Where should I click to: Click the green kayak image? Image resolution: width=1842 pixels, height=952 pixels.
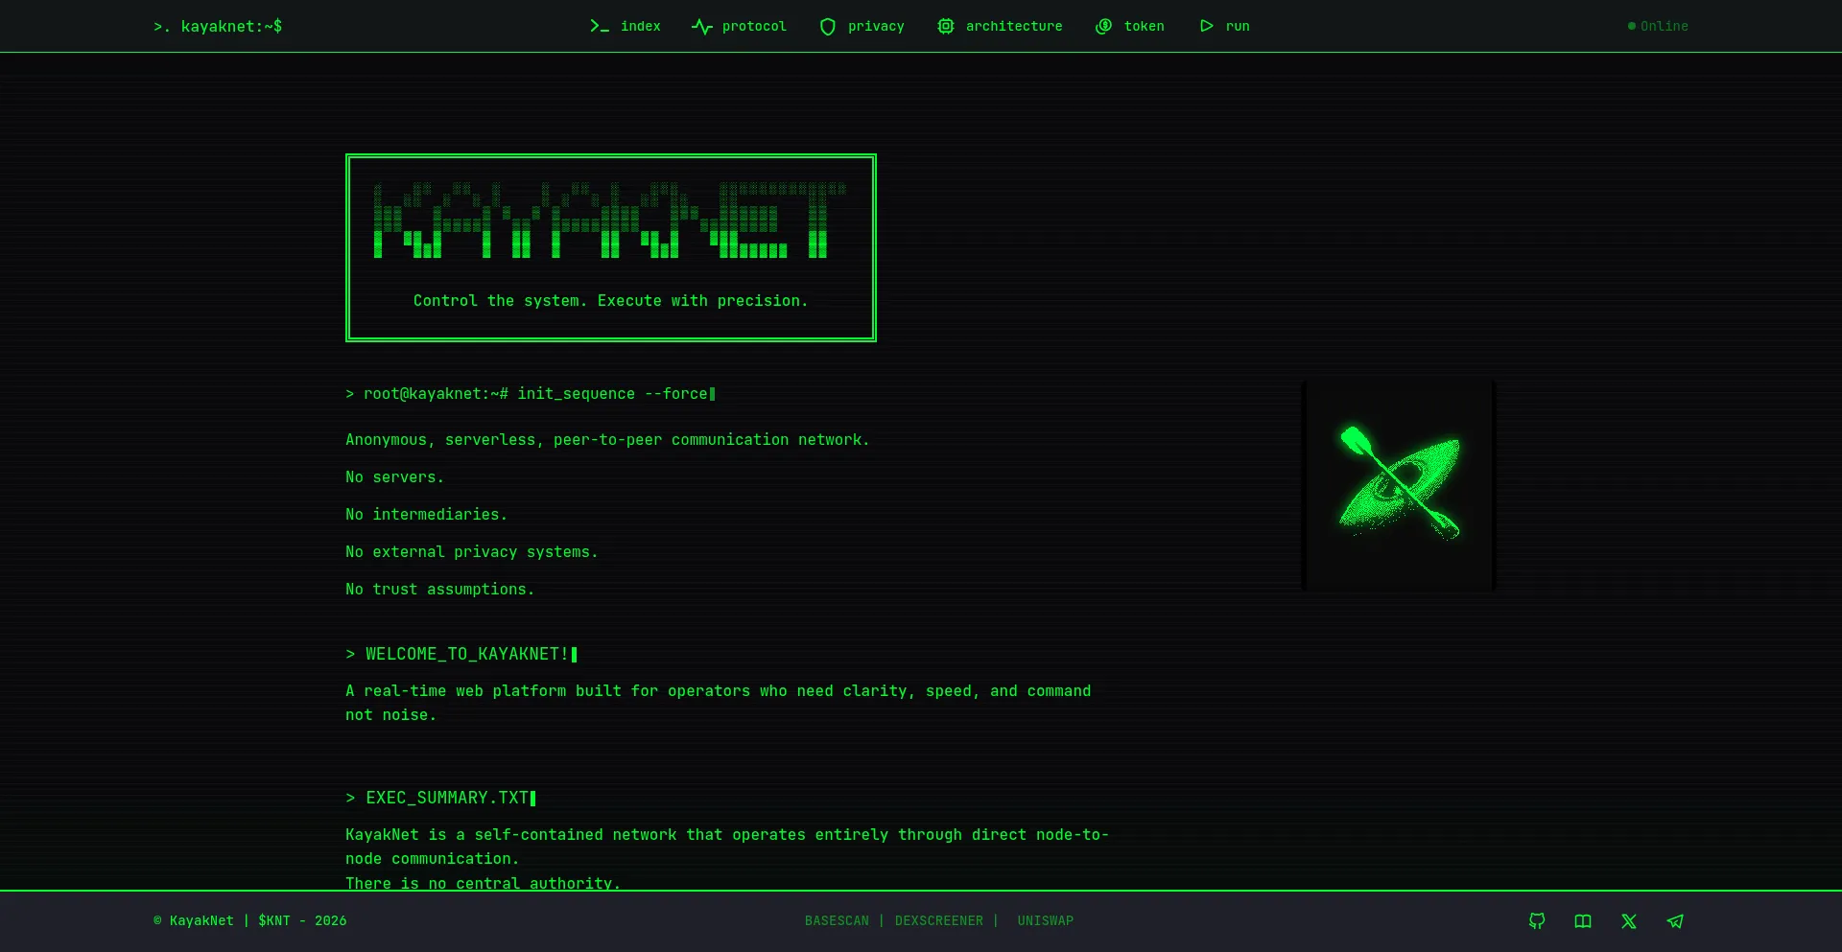1399,485
